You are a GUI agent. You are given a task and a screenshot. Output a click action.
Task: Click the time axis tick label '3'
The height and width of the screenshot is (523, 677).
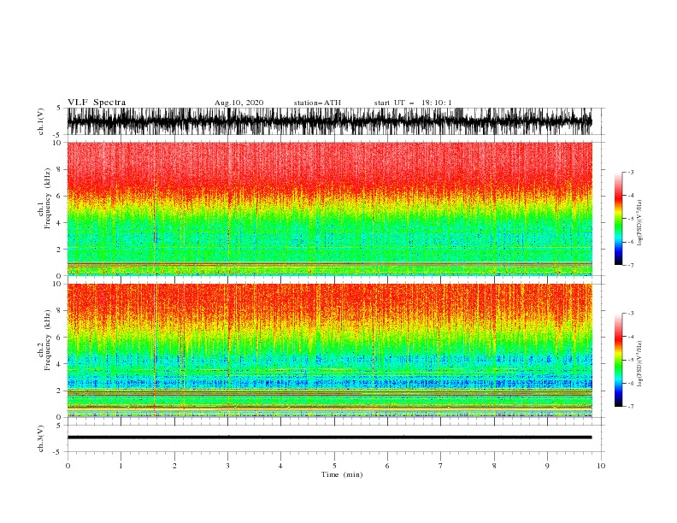(x=227, y=466)
